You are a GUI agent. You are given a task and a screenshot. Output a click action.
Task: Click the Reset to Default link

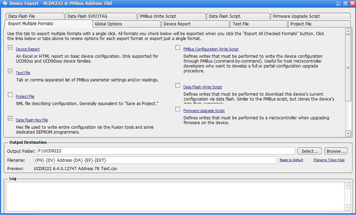291,160
